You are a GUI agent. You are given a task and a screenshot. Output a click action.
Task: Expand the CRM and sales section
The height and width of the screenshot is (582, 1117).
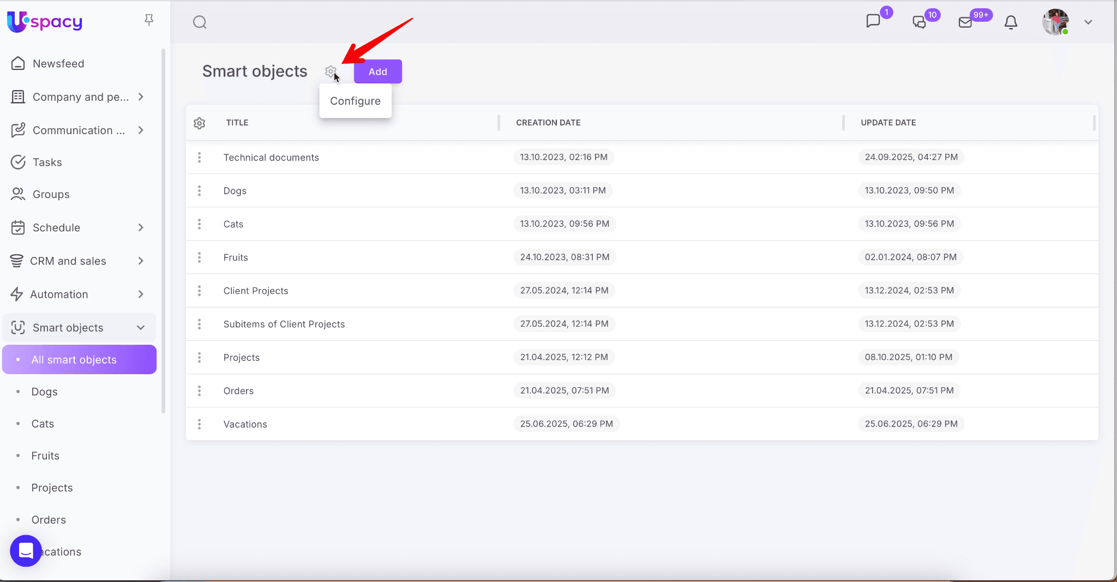(x=141, y=261)
